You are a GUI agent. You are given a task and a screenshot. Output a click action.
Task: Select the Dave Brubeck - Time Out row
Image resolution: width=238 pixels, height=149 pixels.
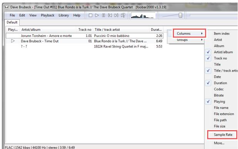pyautogui.click(x=85, y=41)
